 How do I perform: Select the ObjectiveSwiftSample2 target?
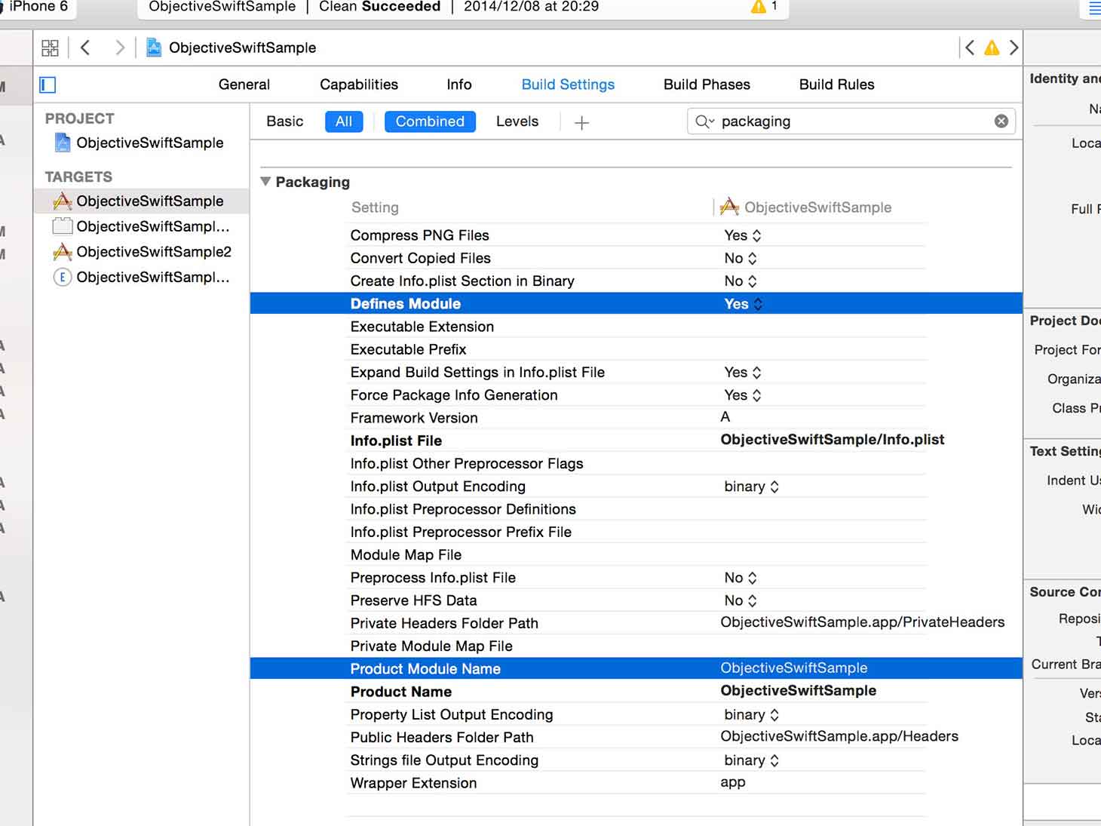(x=141, y=251)
